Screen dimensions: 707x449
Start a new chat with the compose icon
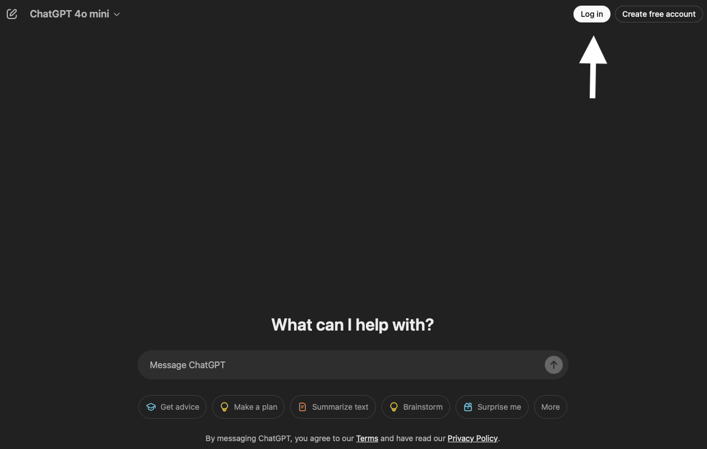coord(12,14)
